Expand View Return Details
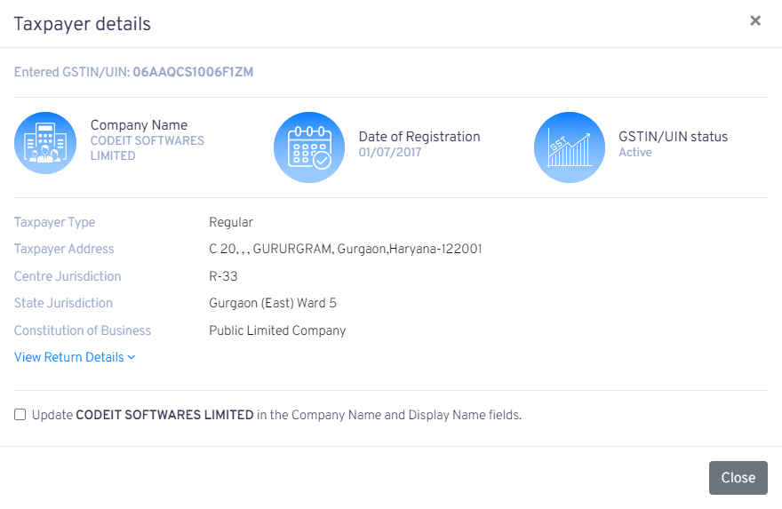This screenshot has height=509, width=782. point(75,357)
